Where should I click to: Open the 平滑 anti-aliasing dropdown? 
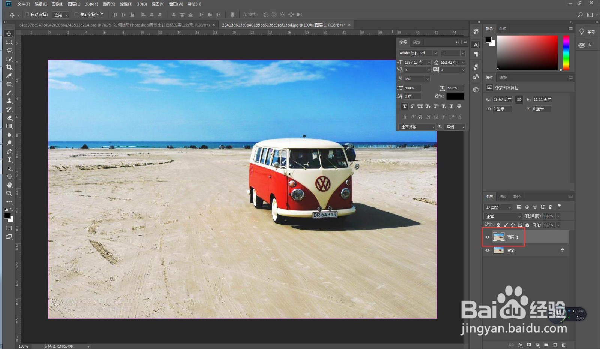coord(455,127)
